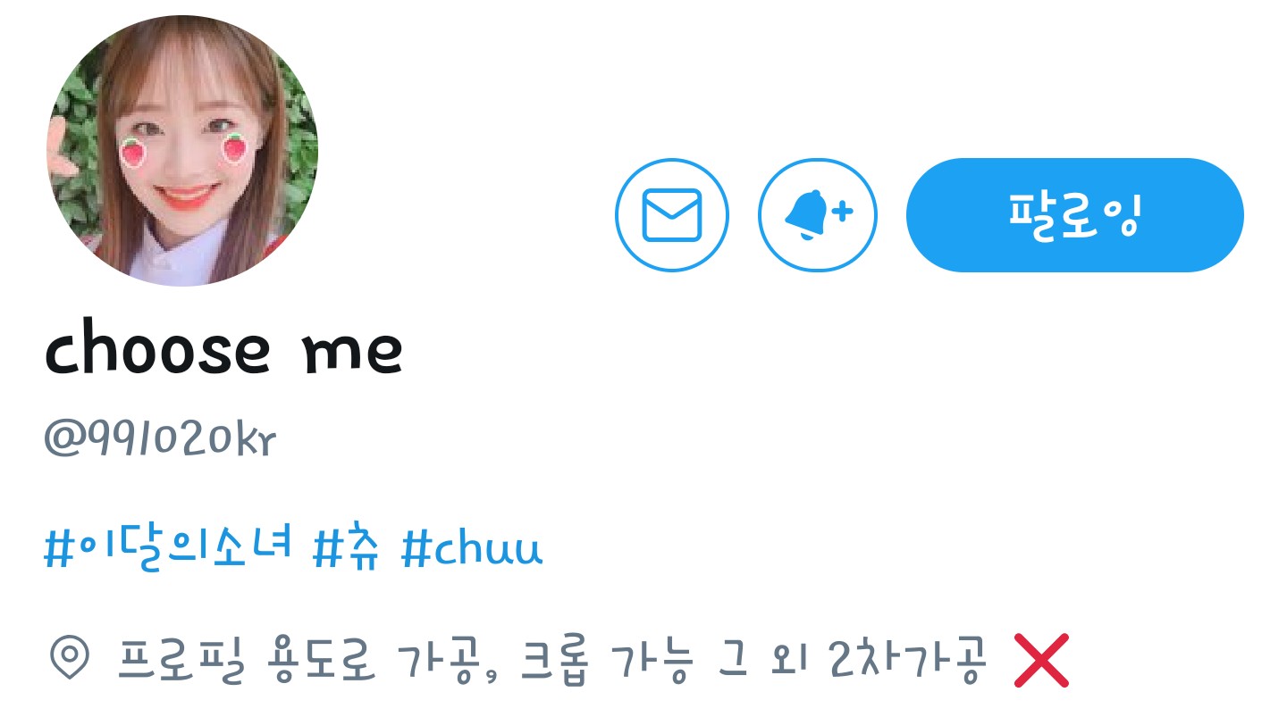
Task: Select the #츄 hashtag
Action: 348,548
